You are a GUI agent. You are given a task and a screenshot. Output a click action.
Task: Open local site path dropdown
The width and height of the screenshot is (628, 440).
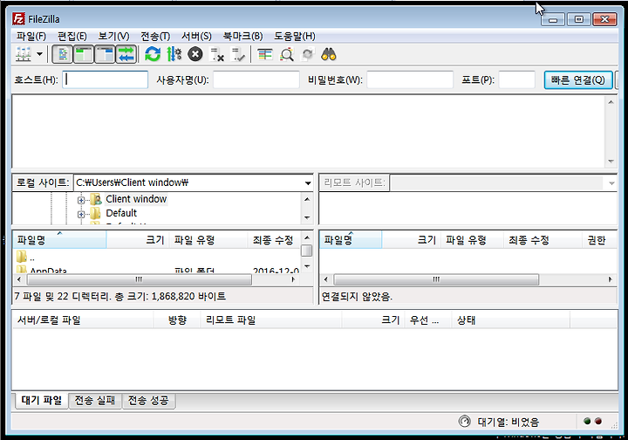308,183
